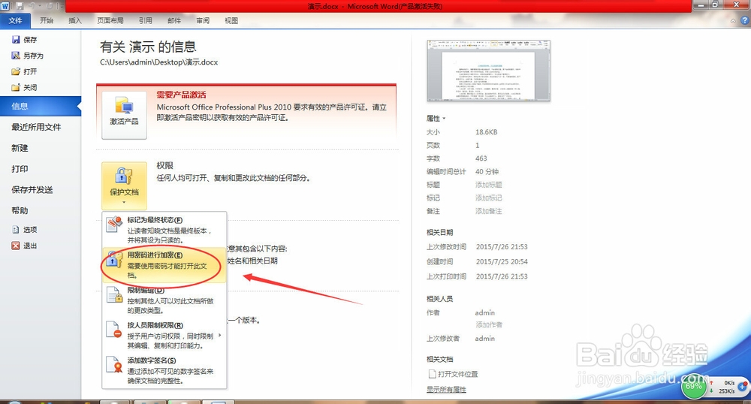Select 限制编辑 (Restrict Editing) option
The image size is (751, 404).
(x=164, y=300)
